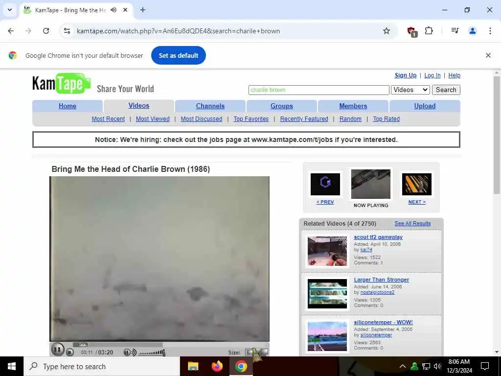Click the page vertical scrollbar

[496, 135]
